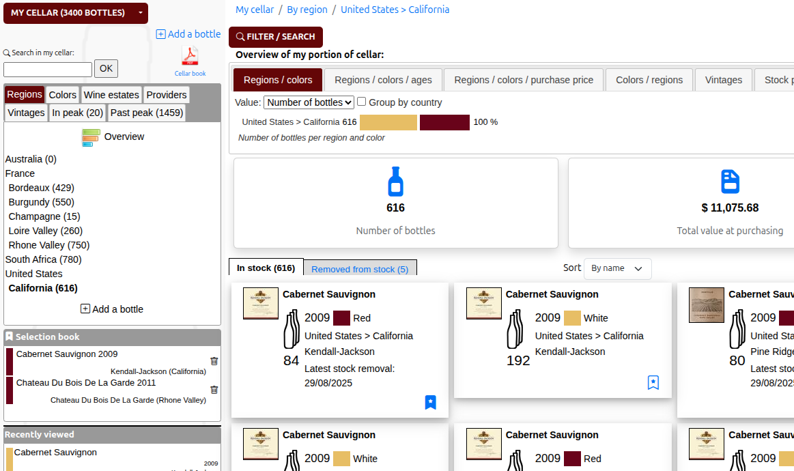Click the total value document icon
Image resolution: width=794 pixels, height=471 pixels.
730,182
